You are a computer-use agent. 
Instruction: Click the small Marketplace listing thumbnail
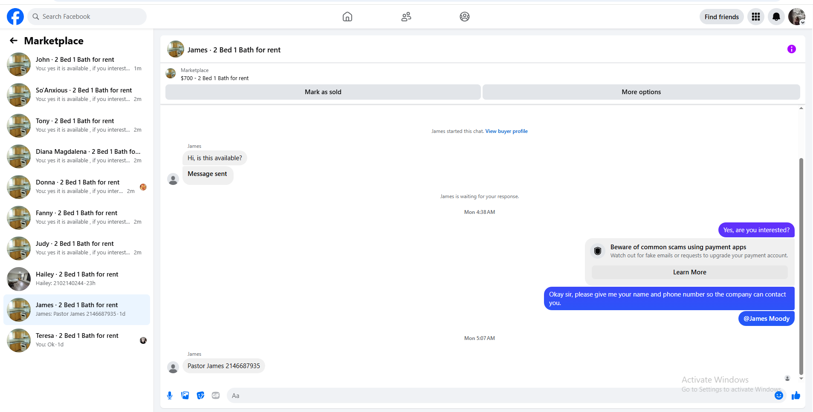[171, 73]
